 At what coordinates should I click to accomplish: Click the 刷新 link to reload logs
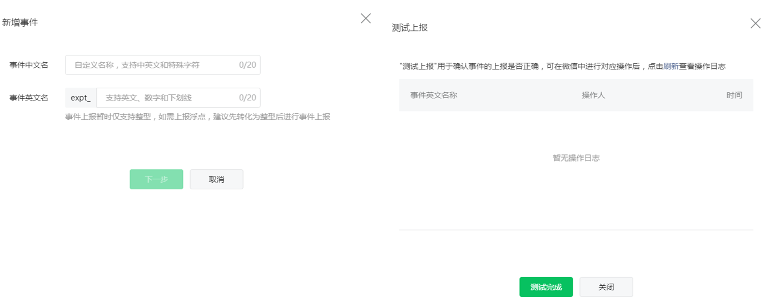click(671, 66)
